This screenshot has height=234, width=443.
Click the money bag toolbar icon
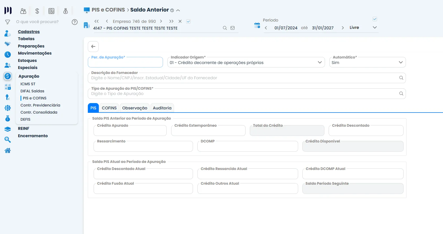[x=65, y=11]
